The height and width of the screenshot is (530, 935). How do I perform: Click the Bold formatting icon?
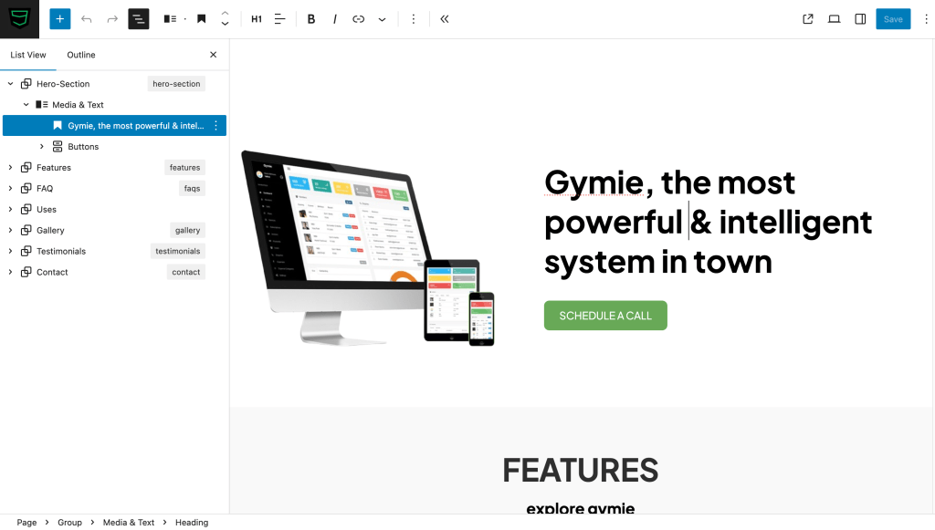(x=311, y=19)
